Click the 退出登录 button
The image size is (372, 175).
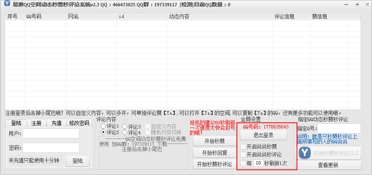click(263, 136)
